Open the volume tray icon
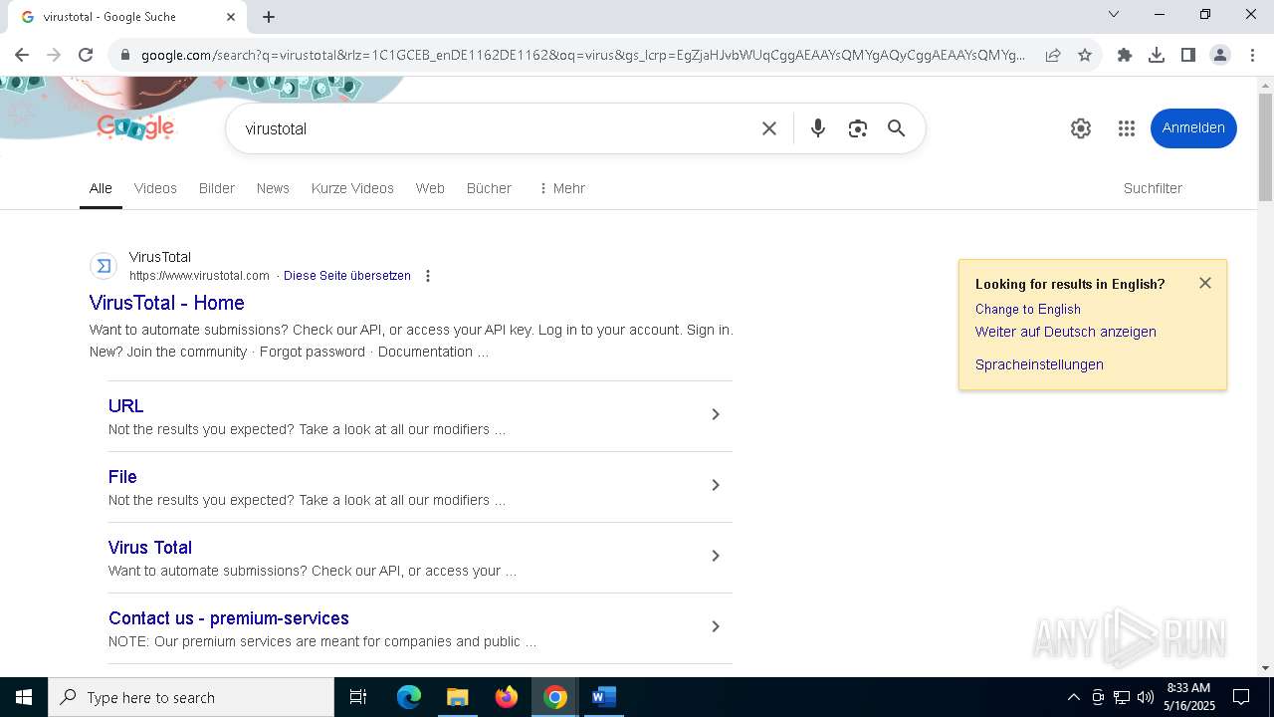Viewport: 1274px width, 717px height. (1146, 697)
